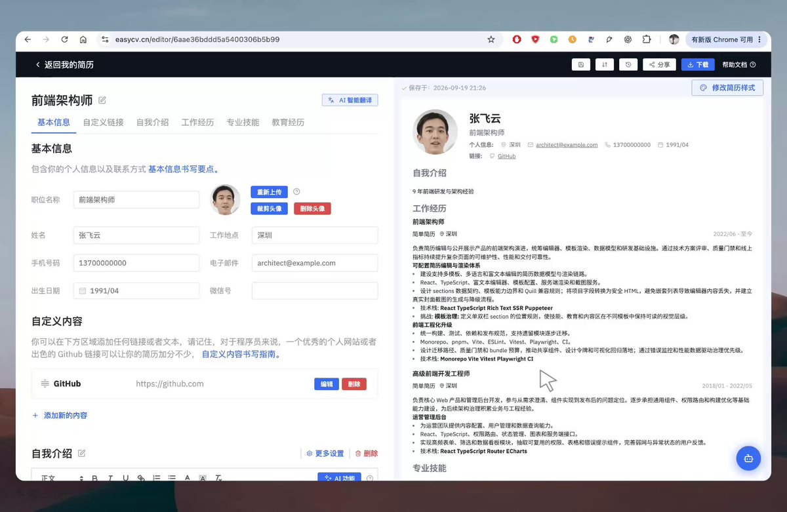Viewport: 787px width, 512px height.
Task: Click the question mark icon beside 重新上传
Action: [296, 192]
